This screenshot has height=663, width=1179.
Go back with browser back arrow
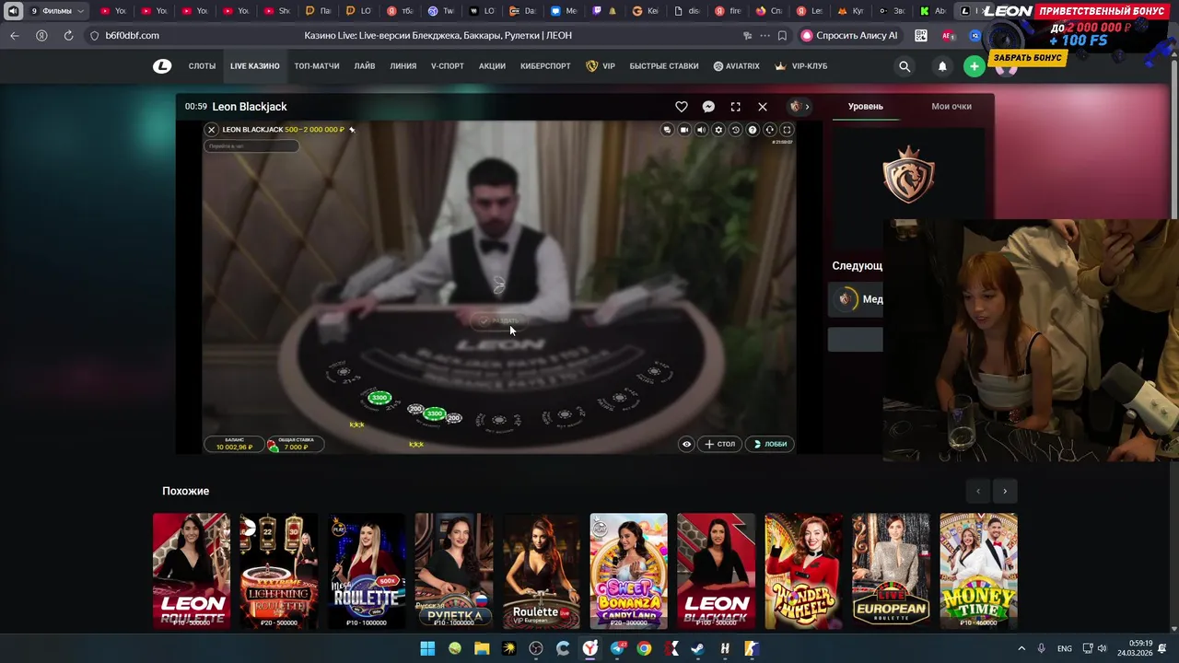(x=14, y=35)
